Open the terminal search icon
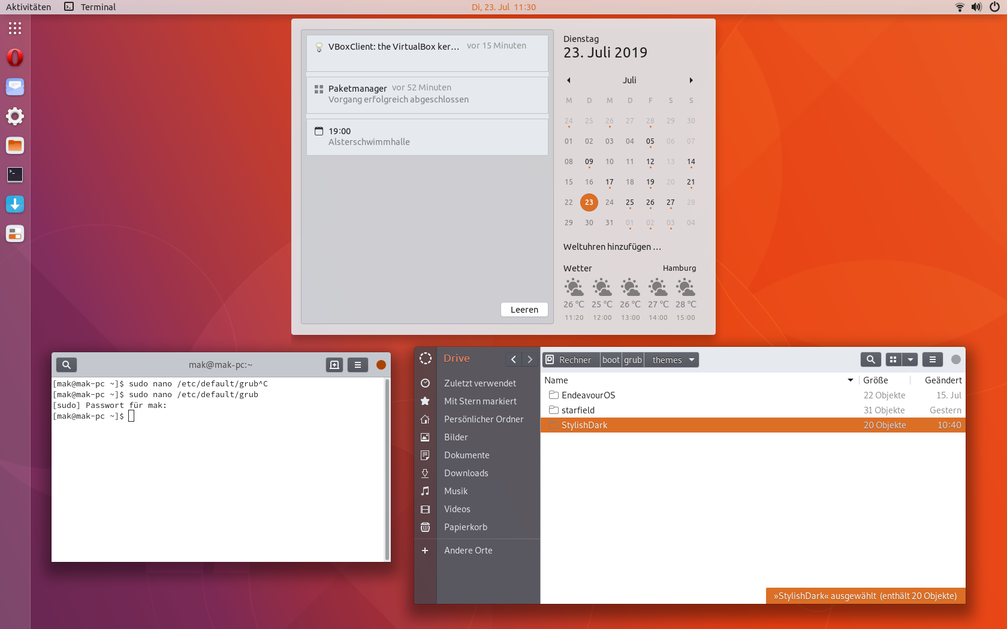This screenshot has height=629, width=1007. (x=67, y=365)
